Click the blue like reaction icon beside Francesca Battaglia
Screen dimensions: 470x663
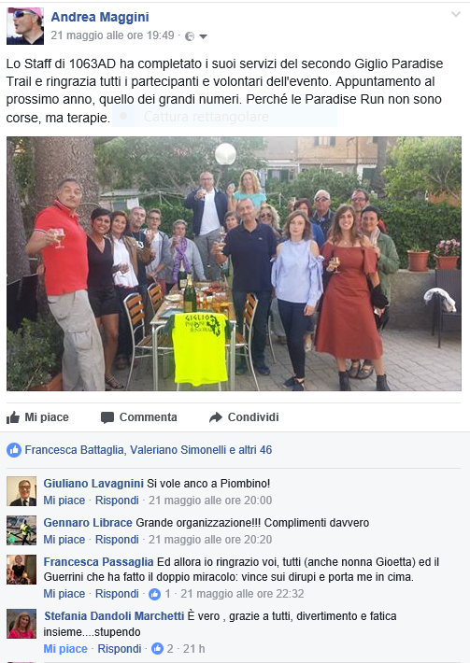(x=14, y=450)
